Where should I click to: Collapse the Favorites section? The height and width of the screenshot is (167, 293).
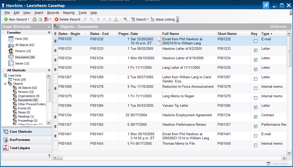(x=49, y=33)
